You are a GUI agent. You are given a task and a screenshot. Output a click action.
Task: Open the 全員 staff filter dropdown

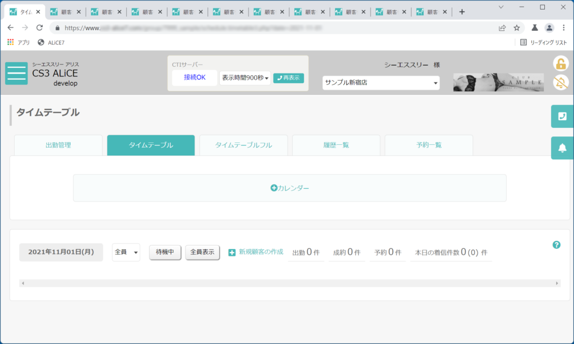pos(126,252)
